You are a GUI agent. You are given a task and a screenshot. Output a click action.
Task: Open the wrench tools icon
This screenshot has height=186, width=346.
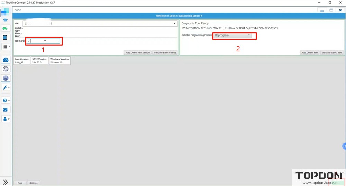pyautogui.click(x=6, y=87)
